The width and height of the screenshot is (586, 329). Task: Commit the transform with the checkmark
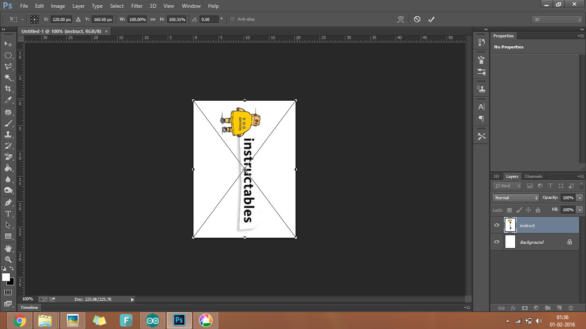coord(432,19)
